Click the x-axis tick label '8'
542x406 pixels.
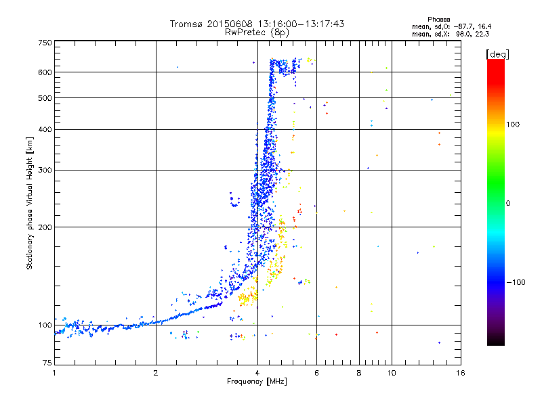(x=359, y=373)
